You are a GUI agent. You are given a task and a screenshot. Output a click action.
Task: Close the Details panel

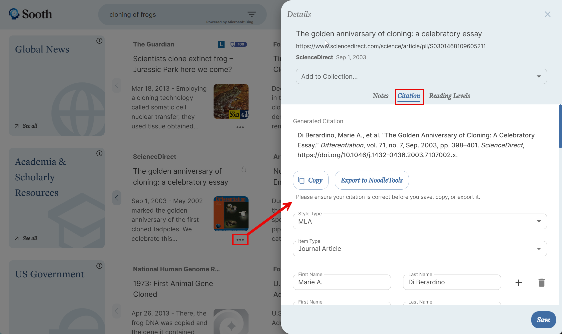click(547, 14)
